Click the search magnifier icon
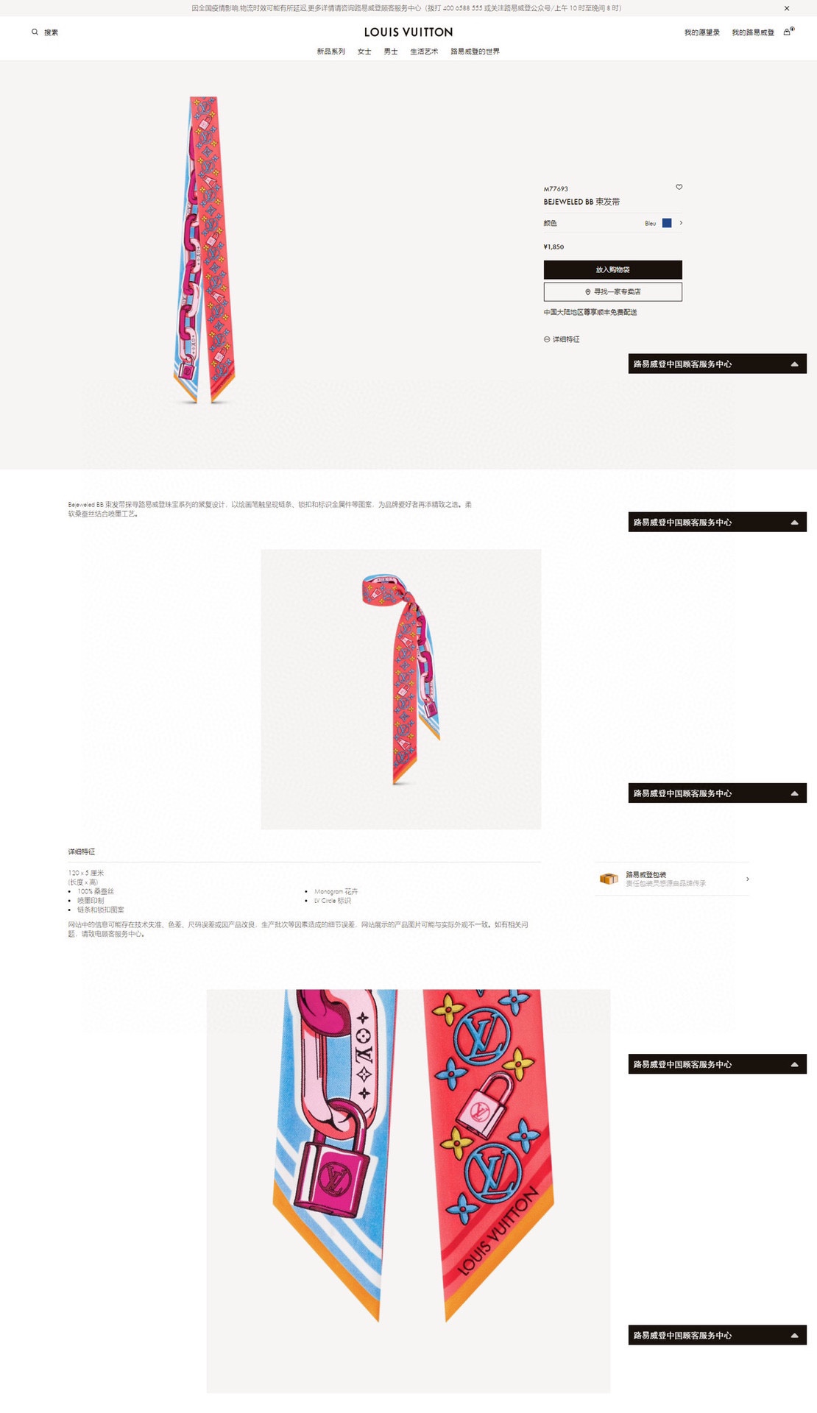This screenshot has height=1413, width=817. click(35, 32)
